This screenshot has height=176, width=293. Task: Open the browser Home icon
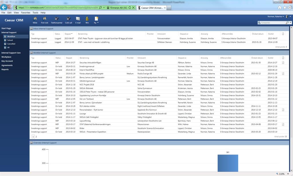280,7
